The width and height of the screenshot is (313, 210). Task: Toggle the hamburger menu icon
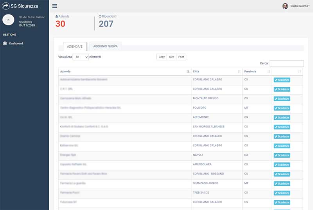54,6
